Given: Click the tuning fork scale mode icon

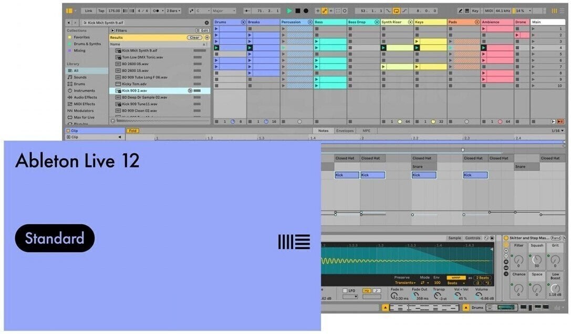Looking at the screenshot, I should pyautogui.click(x=192, y=11).
